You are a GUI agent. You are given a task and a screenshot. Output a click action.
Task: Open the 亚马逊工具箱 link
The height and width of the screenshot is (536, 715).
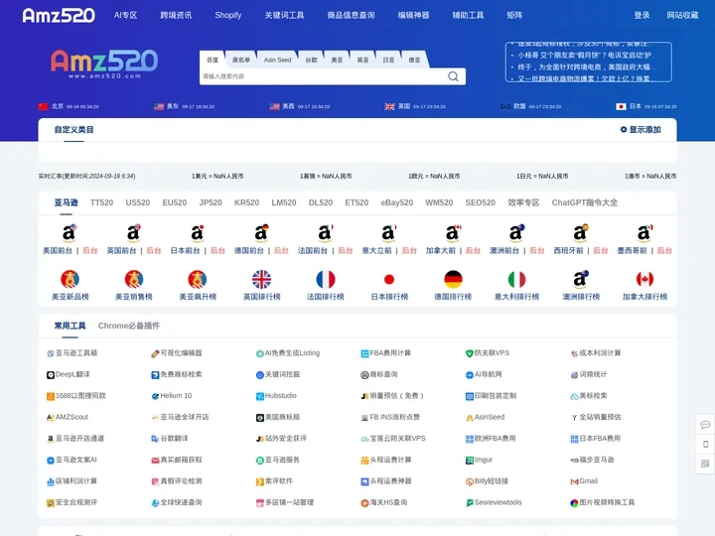coord(72,353)
